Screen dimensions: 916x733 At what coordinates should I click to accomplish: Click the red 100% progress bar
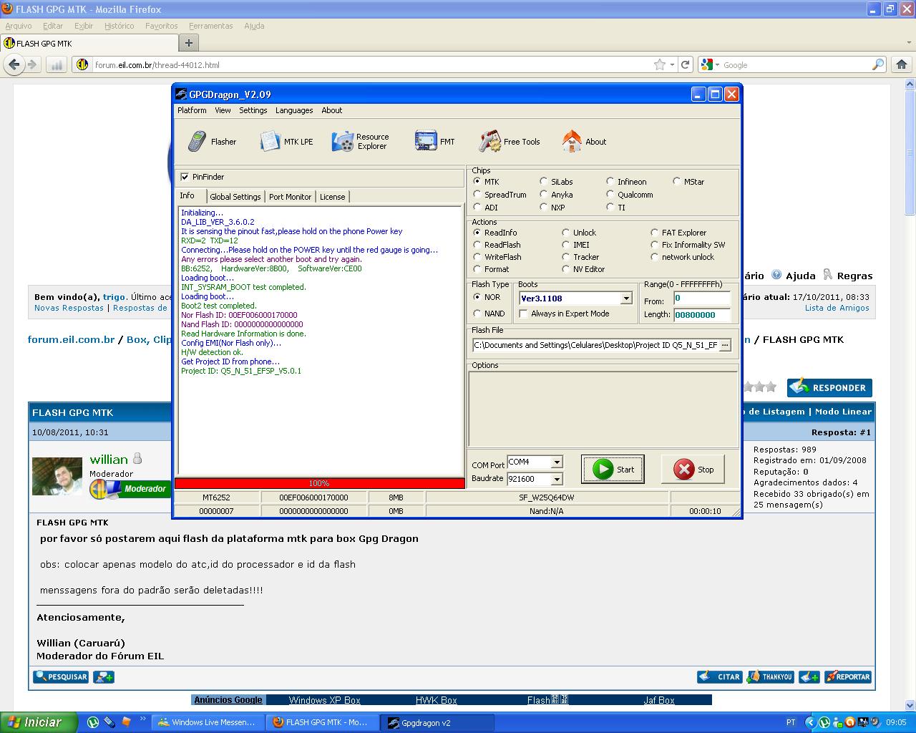pos(319,483)
